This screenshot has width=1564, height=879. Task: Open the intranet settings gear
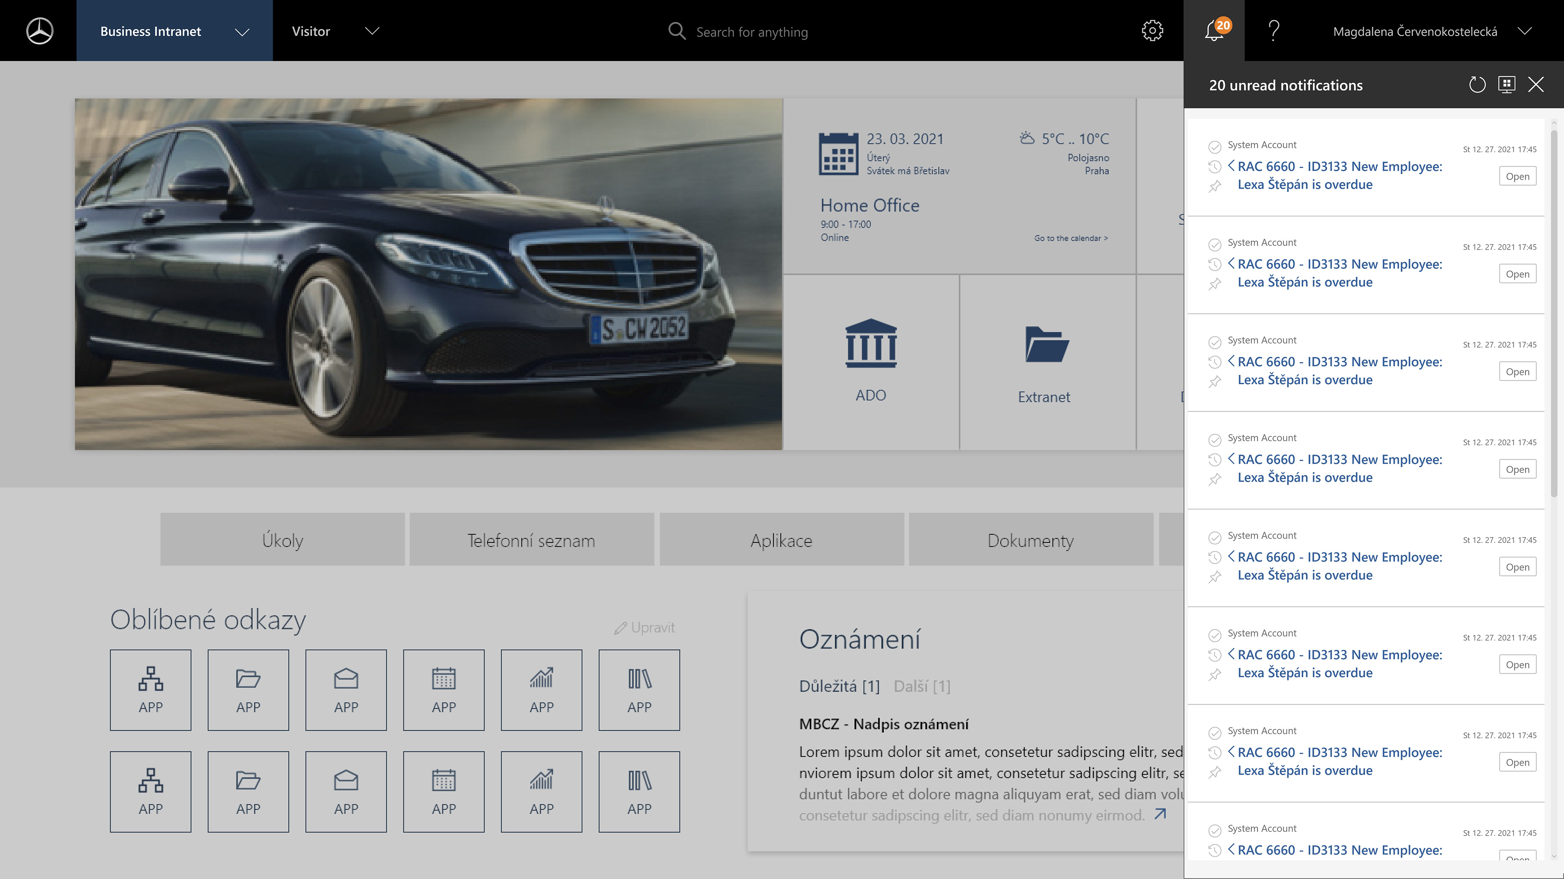(1153, 31)
